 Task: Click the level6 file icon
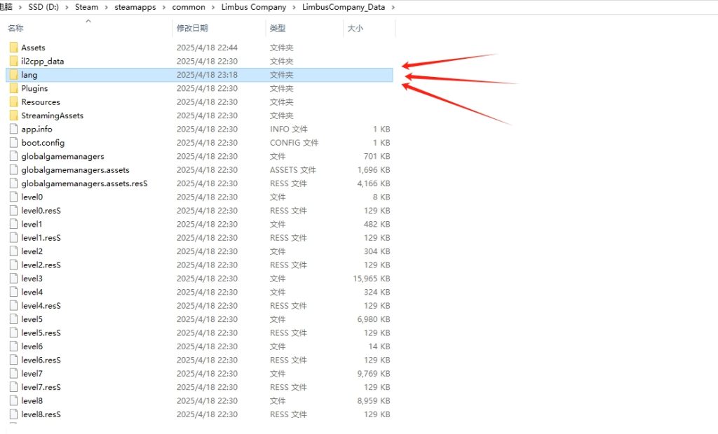(14, 346)
